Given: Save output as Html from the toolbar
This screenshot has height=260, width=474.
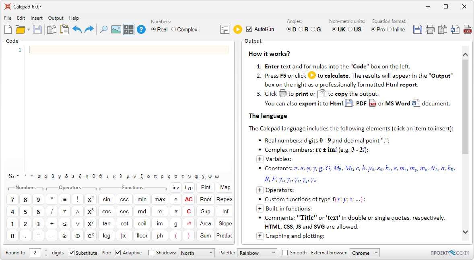Looking at the screenshot, I should [418, 29].
